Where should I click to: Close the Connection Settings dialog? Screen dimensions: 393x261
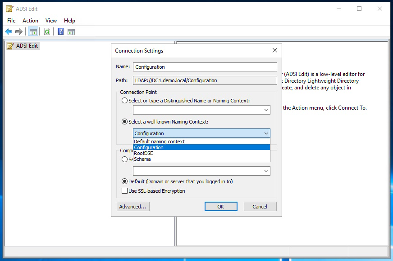point(275,50)
